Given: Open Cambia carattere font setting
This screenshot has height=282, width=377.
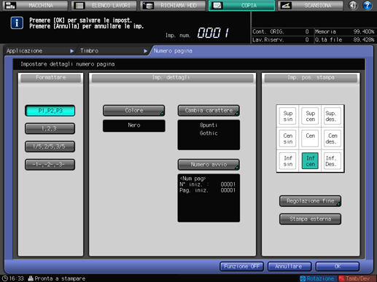Looking at the screenshot, I should [209, 111].
